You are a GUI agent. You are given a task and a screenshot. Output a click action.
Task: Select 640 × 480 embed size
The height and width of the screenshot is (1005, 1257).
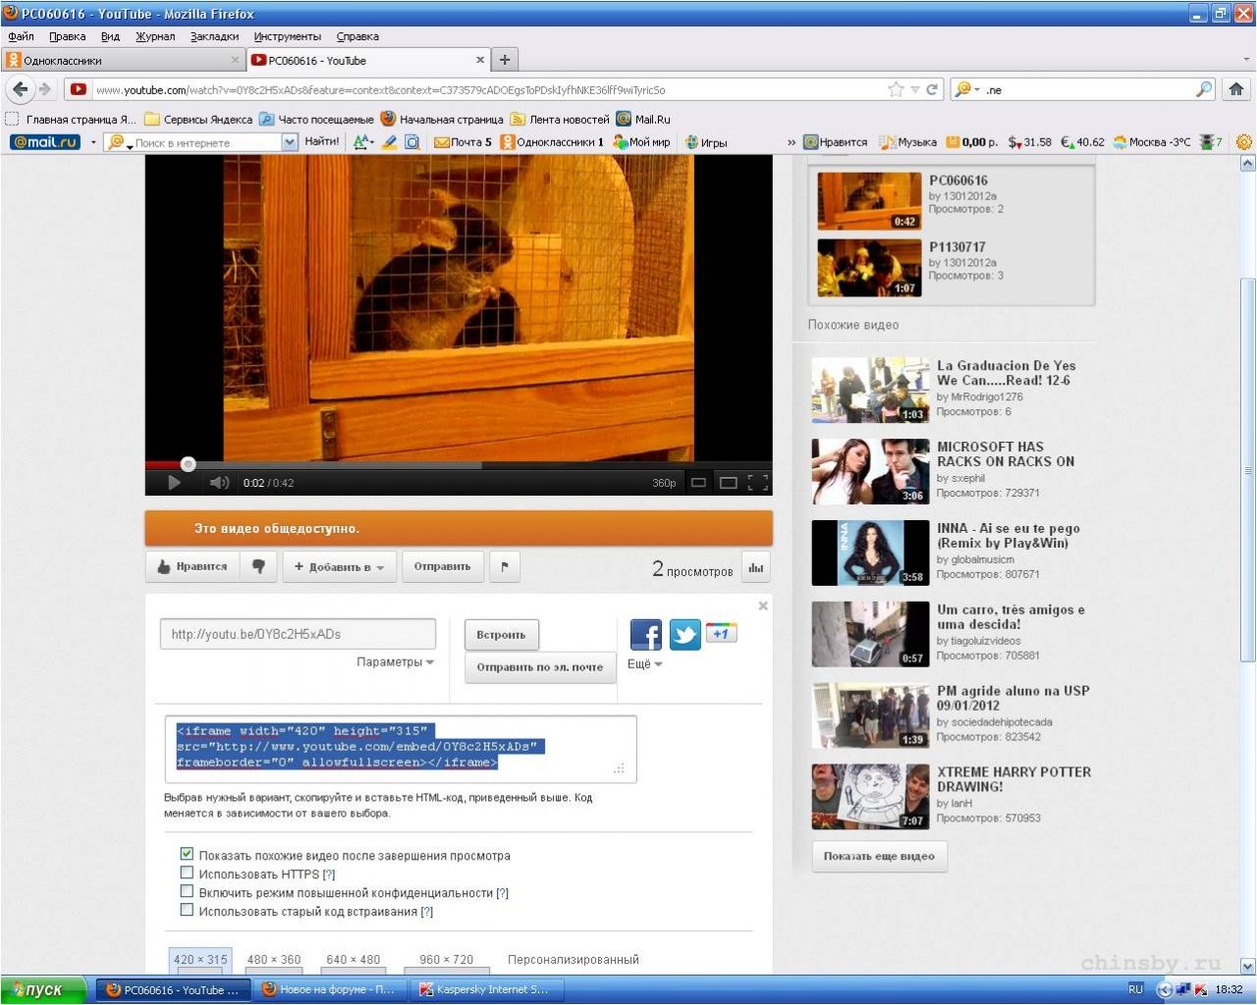coord(354,960)
